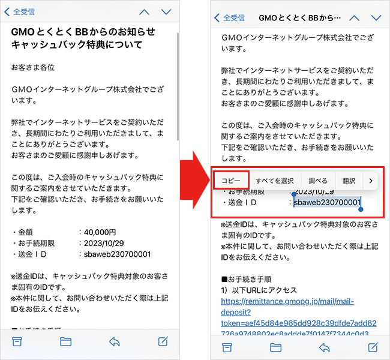Image resolution: width=390 pixels, height=360 pixels.
Task: Tap archive icon in left phone toolbar
Action: click(x=18, y=341)
